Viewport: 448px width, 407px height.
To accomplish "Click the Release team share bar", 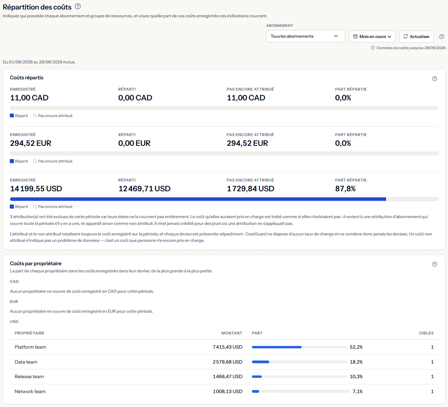I will tap(300, 376).
